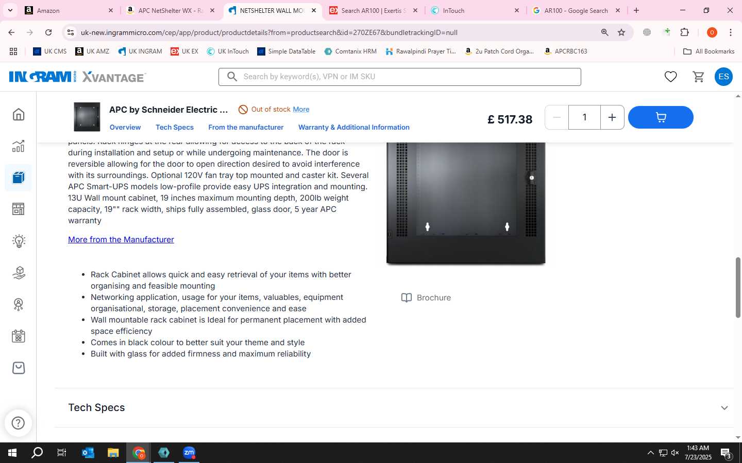This screenshot has width=742, height=463.
Task: Open Chrome three-dot menu
Action: [x=731, y=32]
